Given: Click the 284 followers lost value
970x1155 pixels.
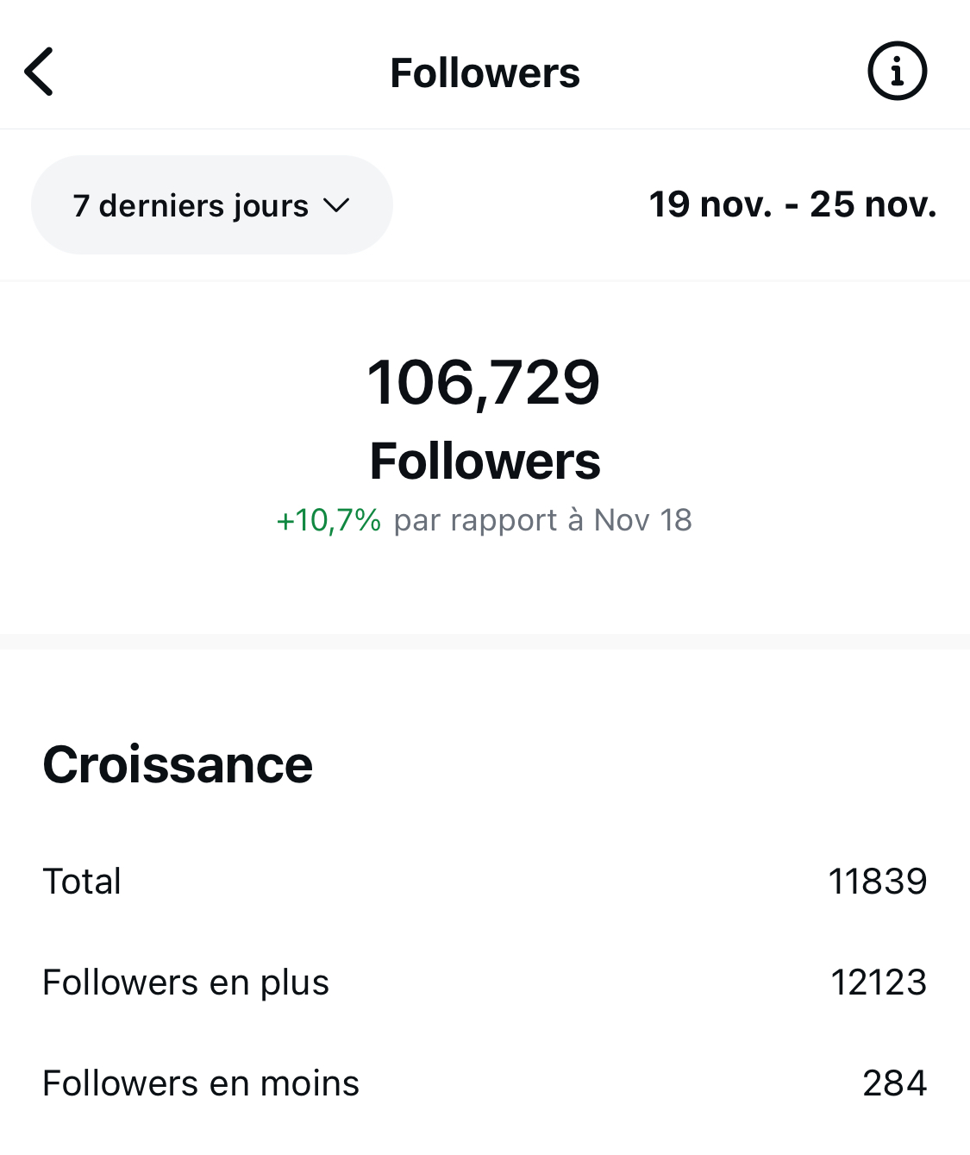Looking at the screenshot, I should (x=894, y=1083).
